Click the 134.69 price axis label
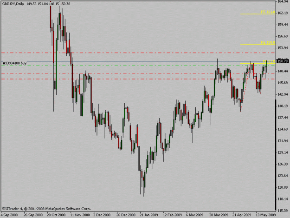The image size is (290, 218). pos(283,129)
